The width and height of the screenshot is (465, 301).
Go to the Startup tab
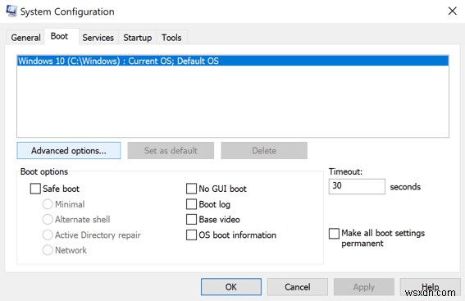pyautogui.click(x=137, y=38)
